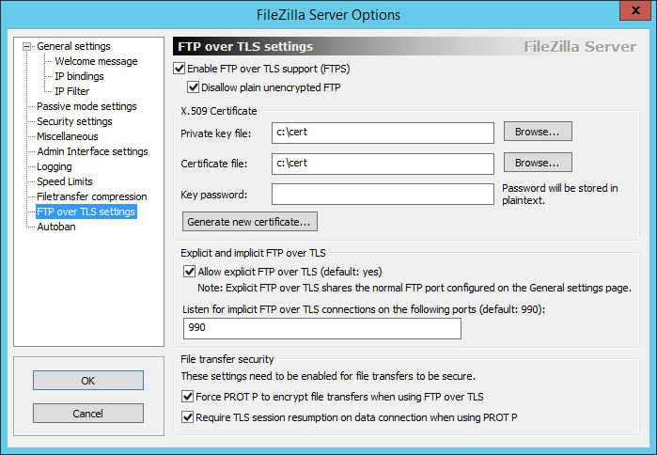The width and height of the screenshot is (657, 455).
Task: Click the implicit TLS ports field
Action: pyautogui.click(x=322, y=328)
